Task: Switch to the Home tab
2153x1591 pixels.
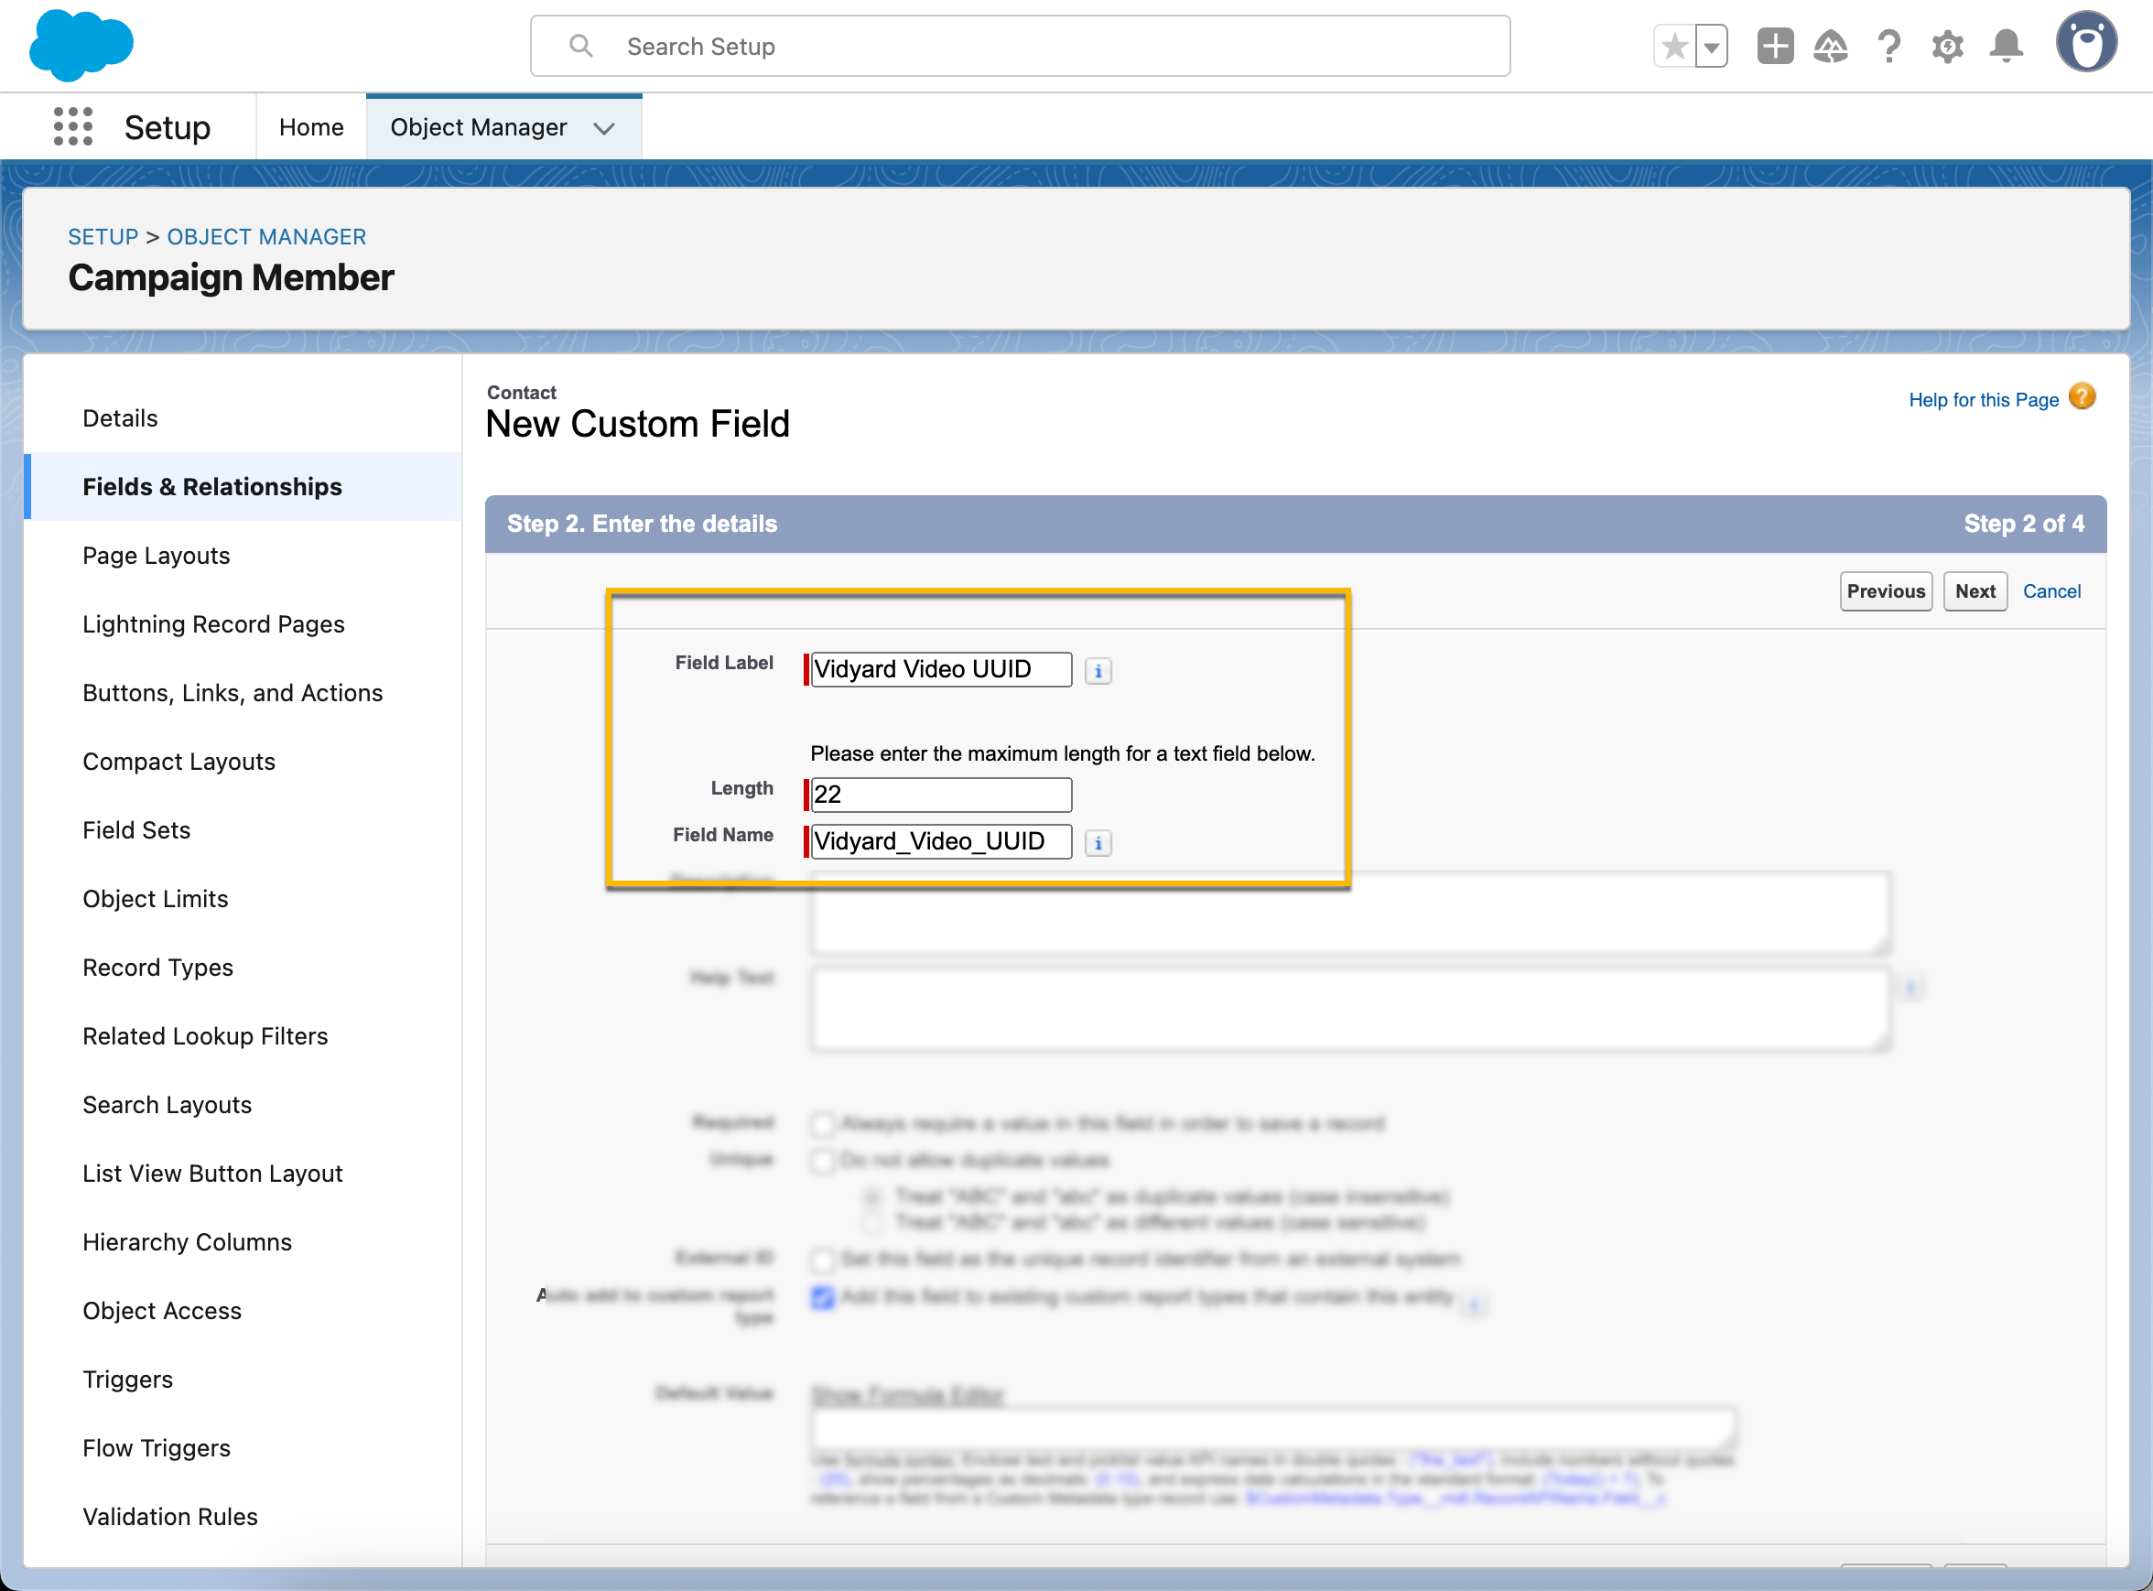Action: click(x=310, y=126)
